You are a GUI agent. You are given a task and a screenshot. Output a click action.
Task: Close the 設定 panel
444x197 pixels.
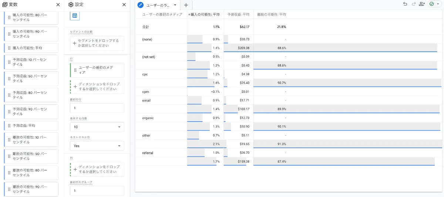coord(124,5)
